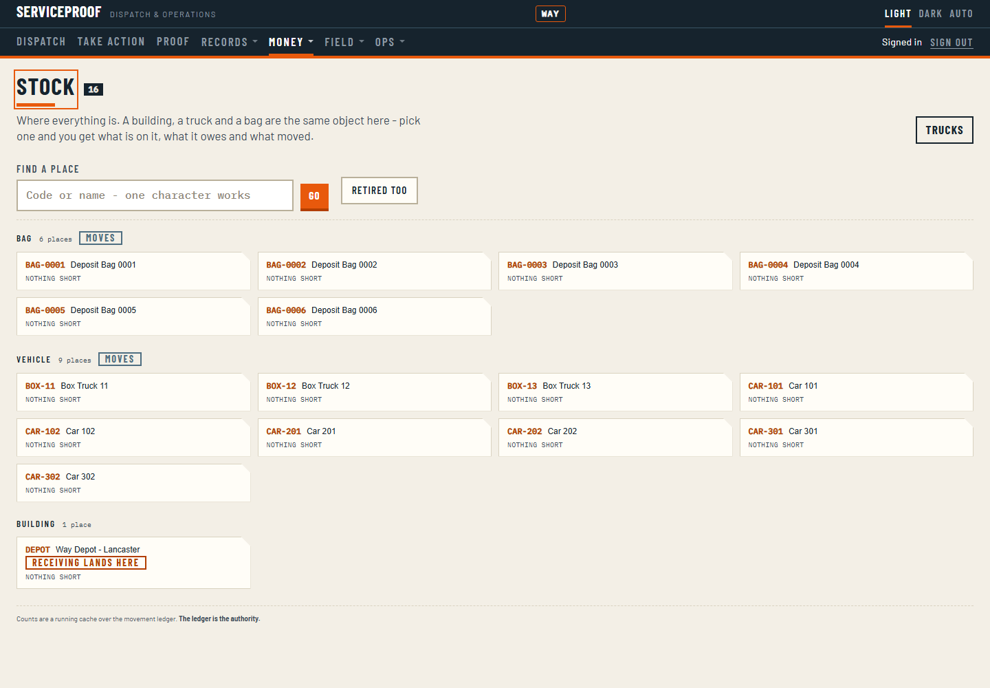Switch theme to Dark
This screenshot has height=688, width=990.
(930, 14)
